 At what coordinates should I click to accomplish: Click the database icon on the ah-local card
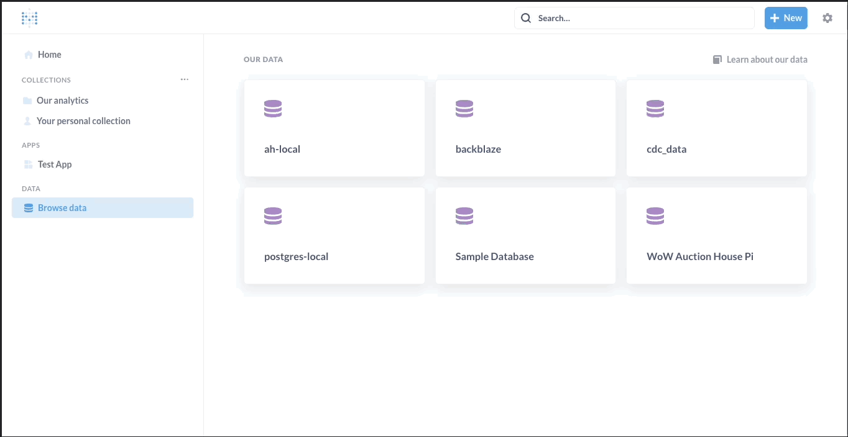click(x=273, y=108)
